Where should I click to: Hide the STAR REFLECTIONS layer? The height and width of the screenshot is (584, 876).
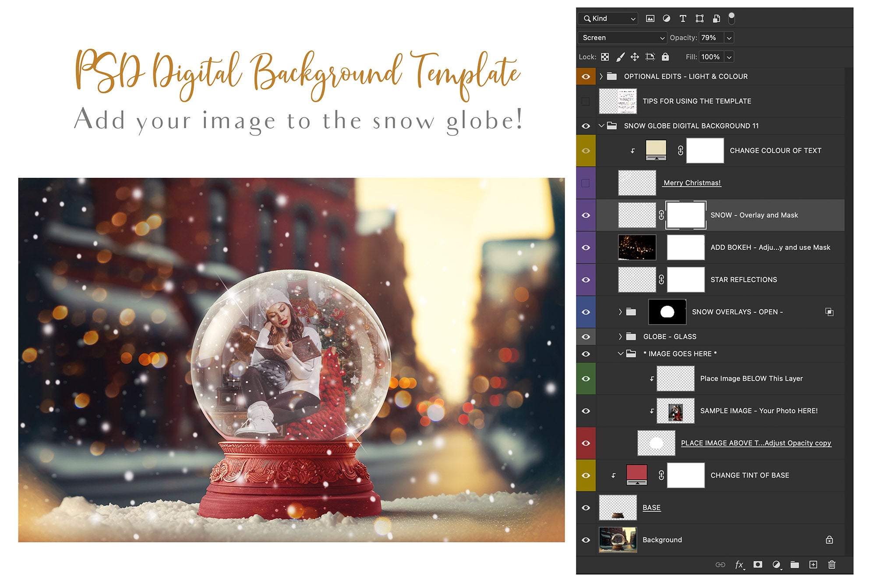tap(586, 279)
